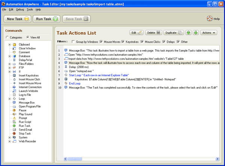Image resolution: width=225 pixels, height=166 pixels.
Task: Click the Open Program/File icon
Action: coord(14,106)
